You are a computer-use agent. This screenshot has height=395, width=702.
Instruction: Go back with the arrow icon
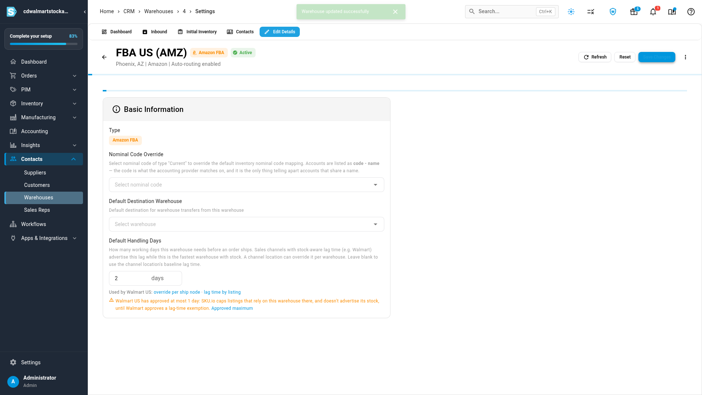tap(104, 57)
